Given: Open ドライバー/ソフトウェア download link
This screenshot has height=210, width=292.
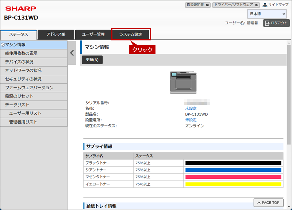Looking at the screenshot, I should pyautogui.click(x=236, y=5).
